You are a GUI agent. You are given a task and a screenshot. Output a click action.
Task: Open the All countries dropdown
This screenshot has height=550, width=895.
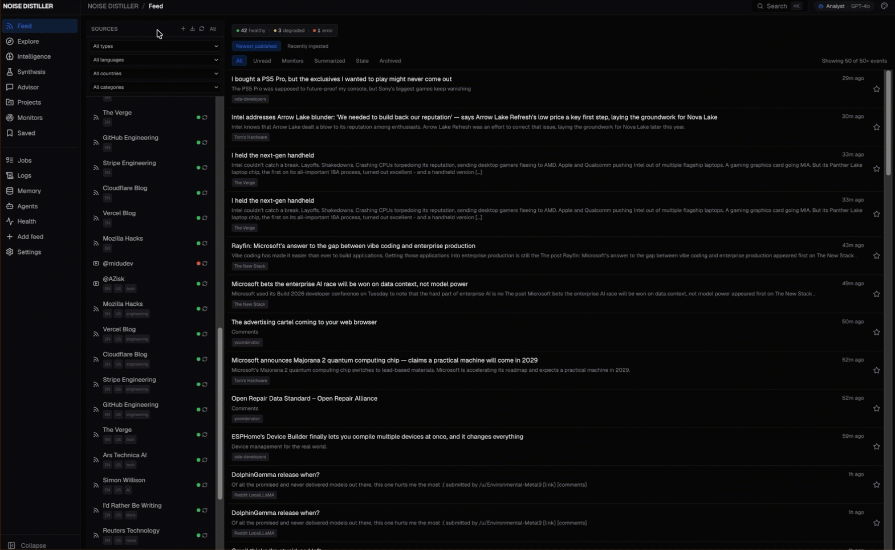[x=155, y=73]
